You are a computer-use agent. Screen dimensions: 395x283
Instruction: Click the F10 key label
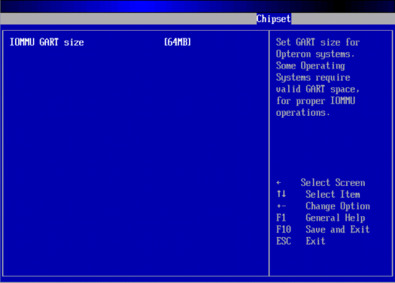(284, 230)
